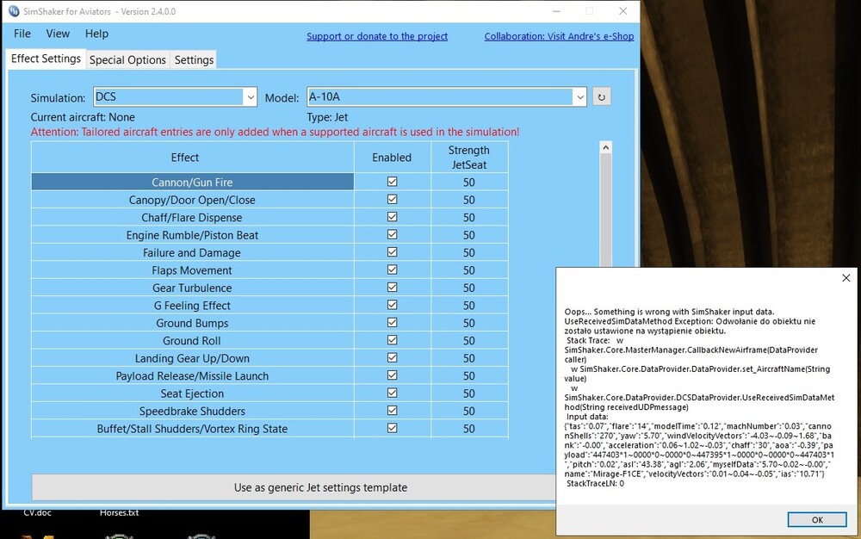Toggle the Flaps Movement checkbox
This screenshot has width=861, height=539.
click(x=392, y=269)
